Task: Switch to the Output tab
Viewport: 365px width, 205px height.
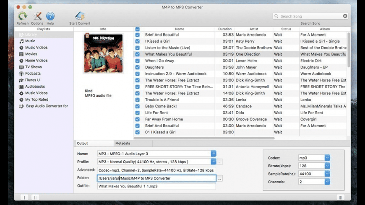Action: (94, 143)
